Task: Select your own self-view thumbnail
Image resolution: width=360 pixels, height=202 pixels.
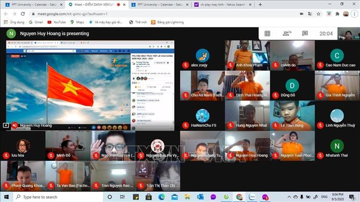Action: coord(349,33)
